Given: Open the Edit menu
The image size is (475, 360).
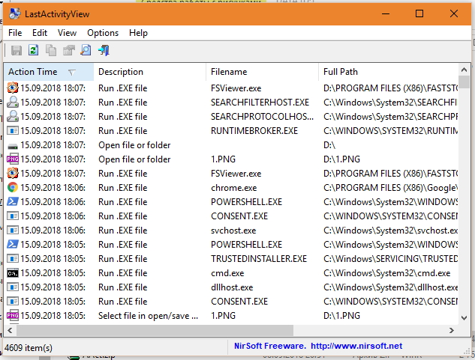Looking at the screenshot, I should 40,33.
